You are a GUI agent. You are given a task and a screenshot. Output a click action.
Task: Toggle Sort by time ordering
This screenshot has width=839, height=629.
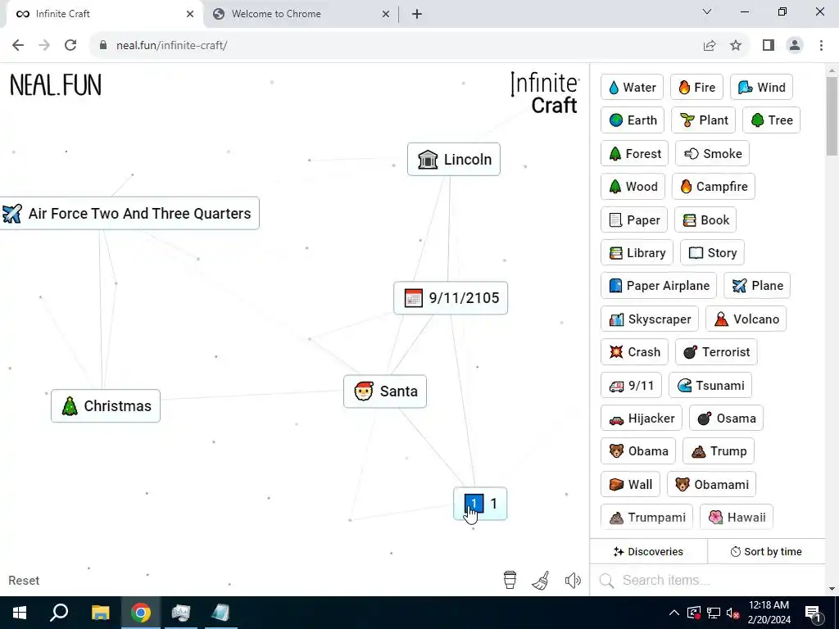pos(766,551)
